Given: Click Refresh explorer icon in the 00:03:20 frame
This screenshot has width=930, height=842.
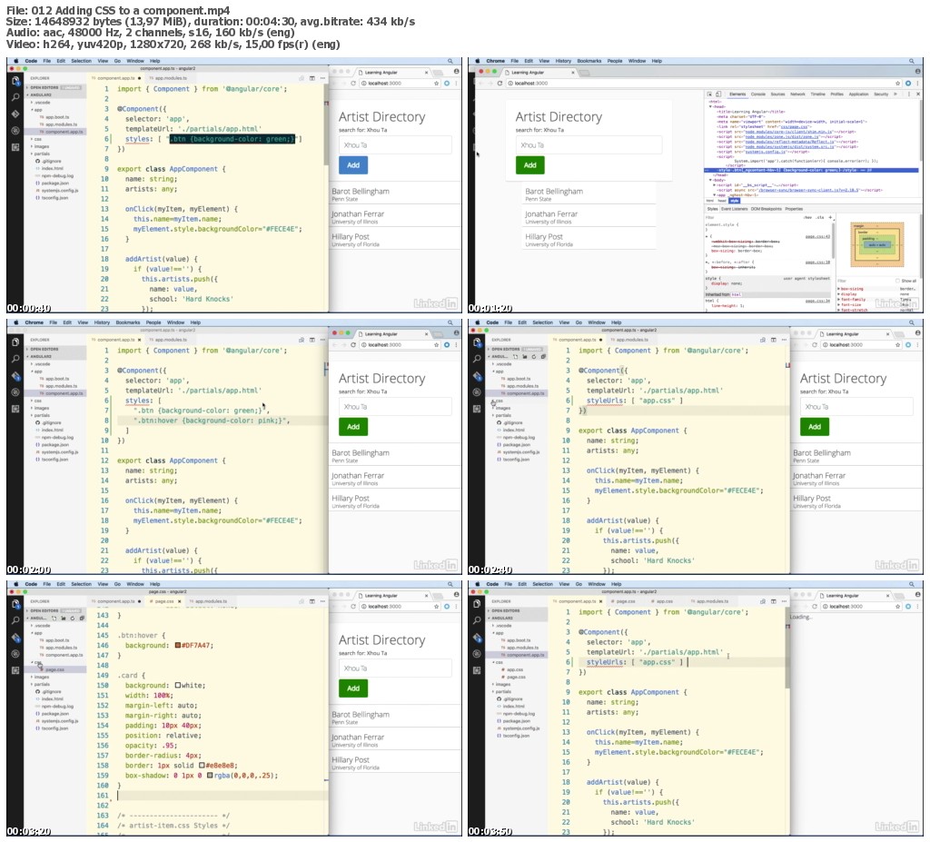Looking at the screenshot, I should pyautogui.click(x=73, y=618).
